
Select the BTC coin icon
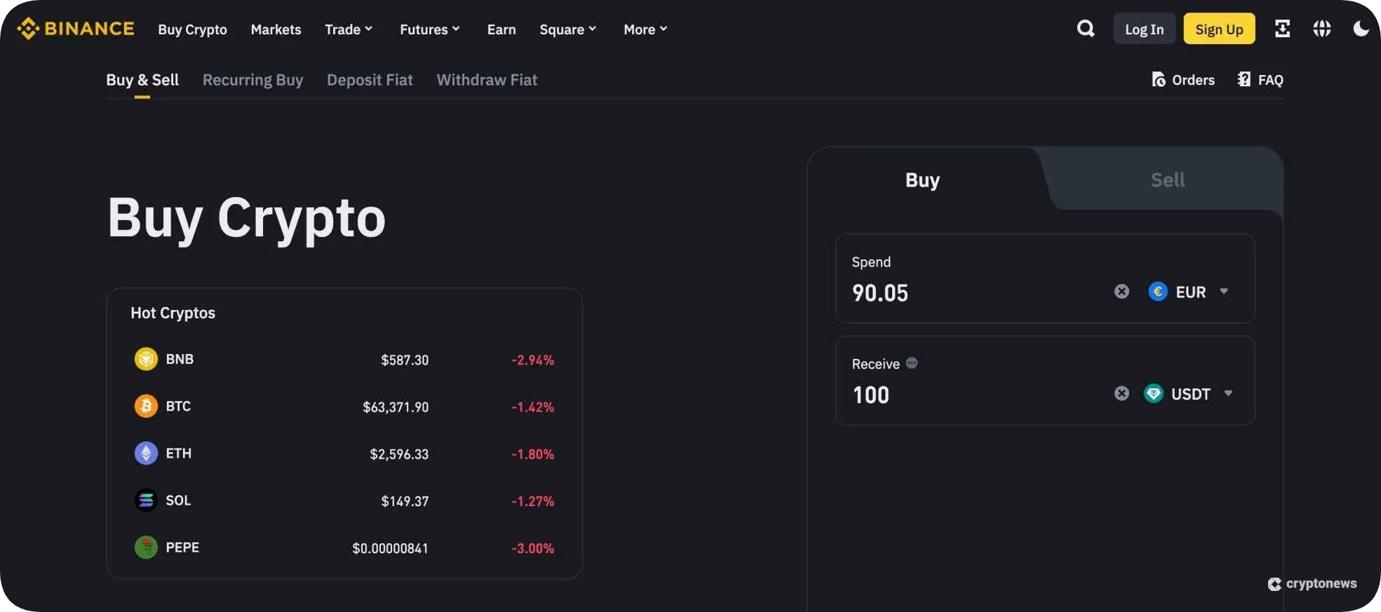tap(146, 406)
